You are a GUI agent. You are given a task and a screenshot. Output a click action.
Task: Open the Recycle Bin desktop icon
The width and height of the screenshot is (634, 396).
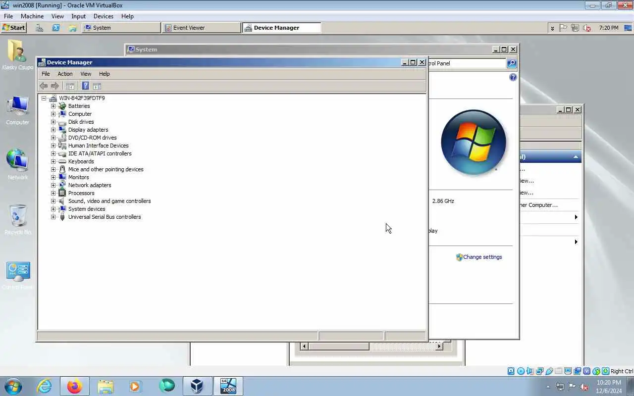pos(18,220)
